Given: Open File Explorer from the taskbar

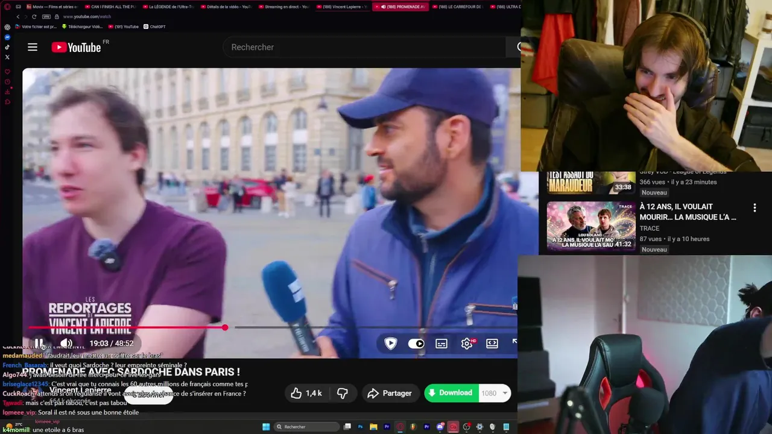Looking at the screenshot, I should tap(373, 427).
